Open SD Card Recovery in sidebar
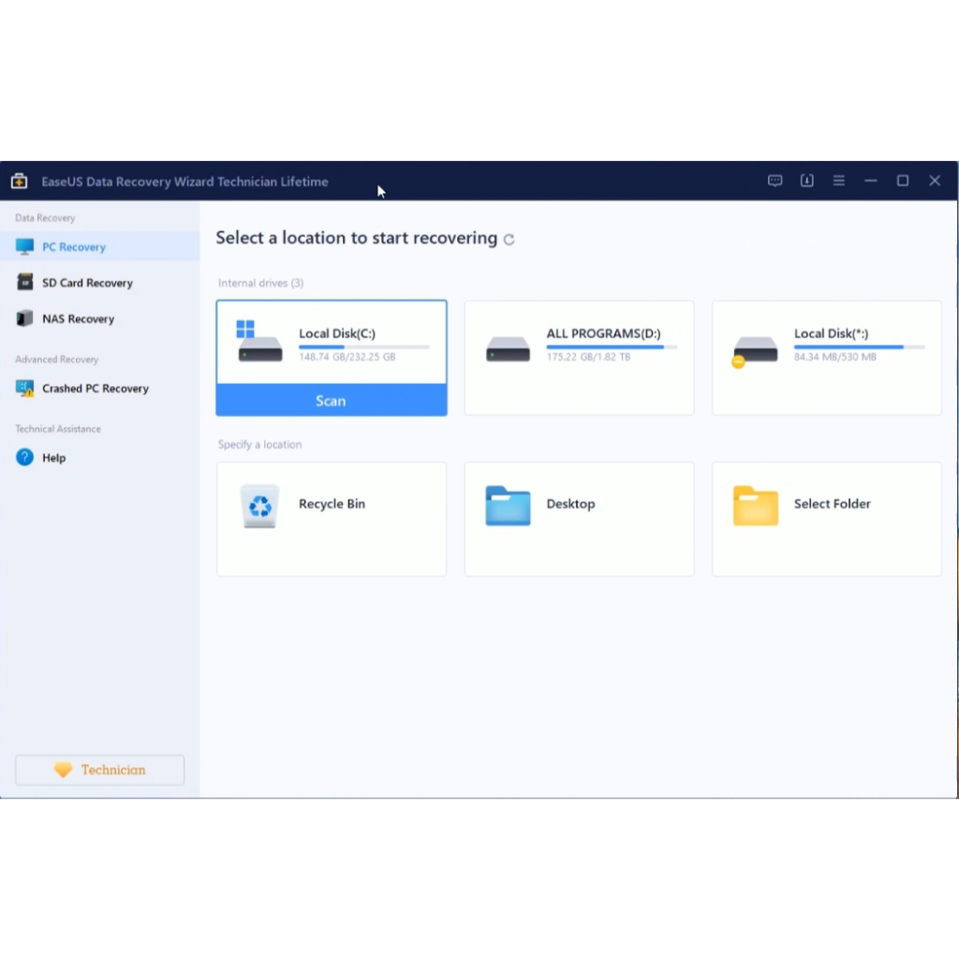The image size is (959, 959). tap(99, 283)
